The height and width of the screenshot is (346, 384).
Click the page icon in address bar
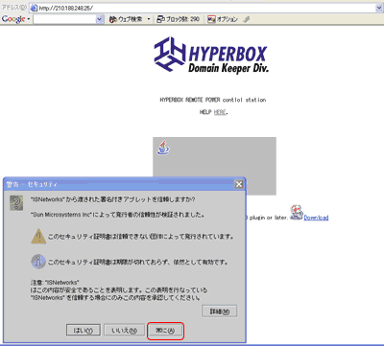pyautogui.click(x=35, y=9)
